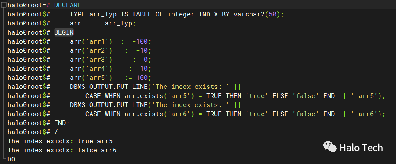Select the highlighted BEGIN keyword
This screenshot has width=396, height=164.
click(64, 32)
